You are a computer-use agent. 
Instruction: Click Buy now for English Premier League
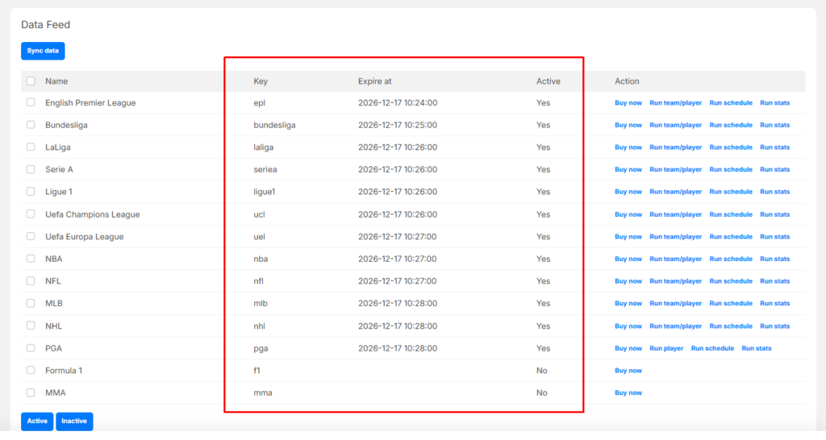(x=628, y=103)
